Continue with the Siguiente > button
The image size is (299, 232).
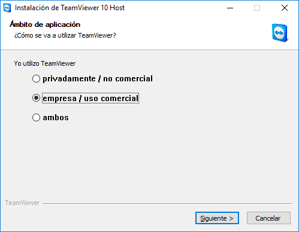(217, 218)
